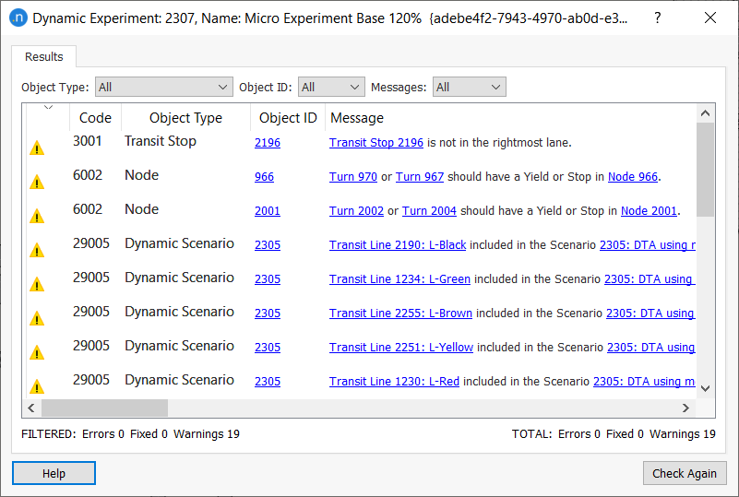Open scenario 2305: DTA link in L-Red row
This screenshot has height=497, width=739.
644,382
